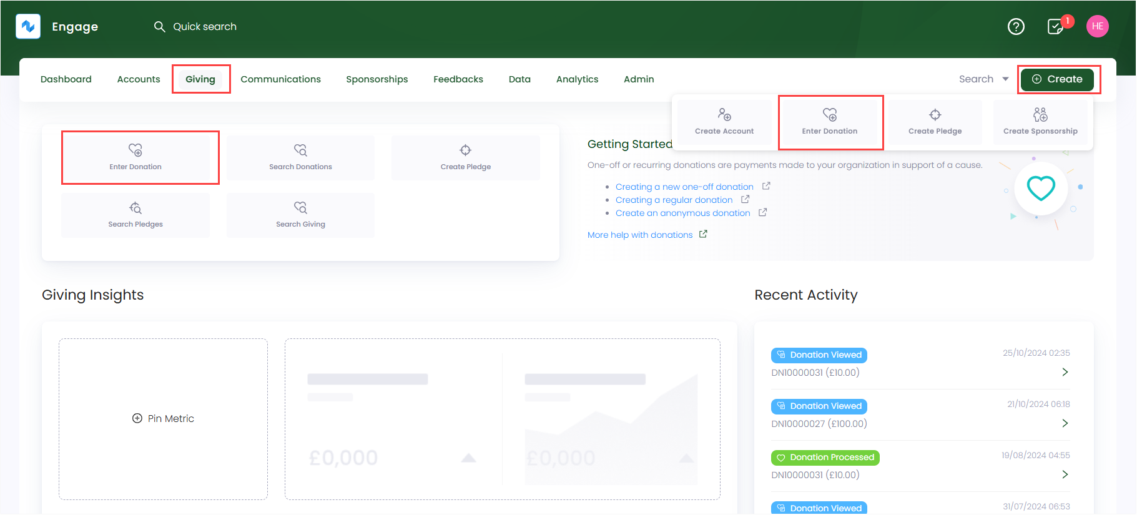Image resolution: width=1137 pixels, height=515 pixels.
Task: Open the Feedbacks tab
Action: tap(458, 79)
